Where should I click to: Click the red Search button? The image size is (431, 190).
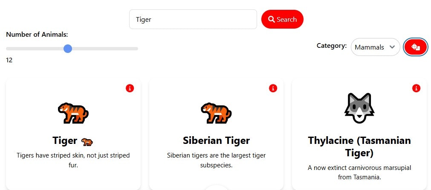point(282,19)
